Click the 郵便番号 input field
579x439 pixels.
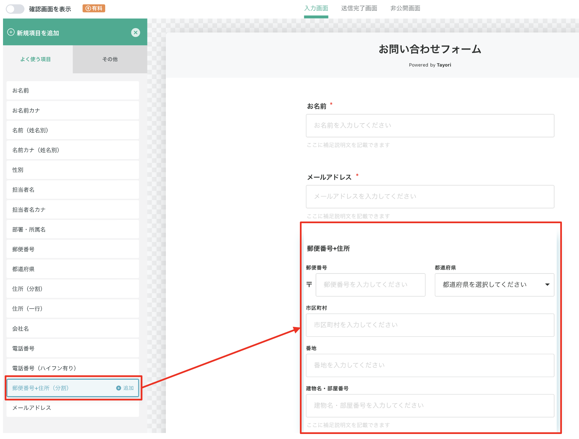[370, 285]
